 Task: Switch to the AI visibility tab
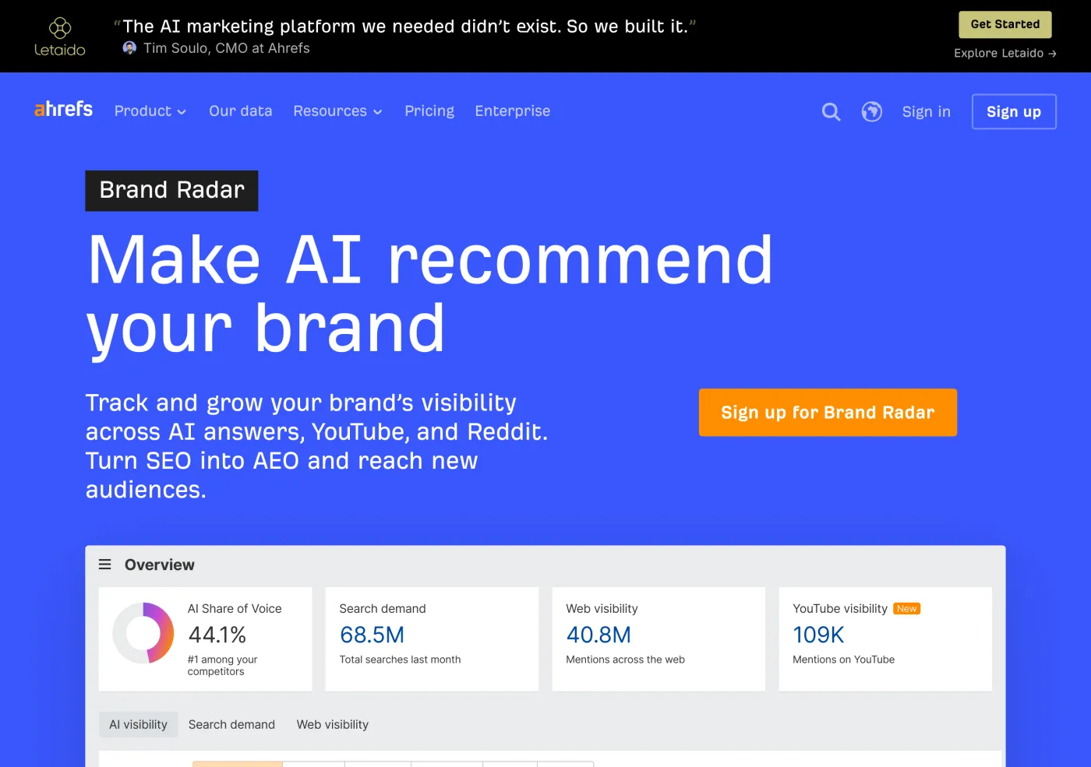tap(138, 724)
